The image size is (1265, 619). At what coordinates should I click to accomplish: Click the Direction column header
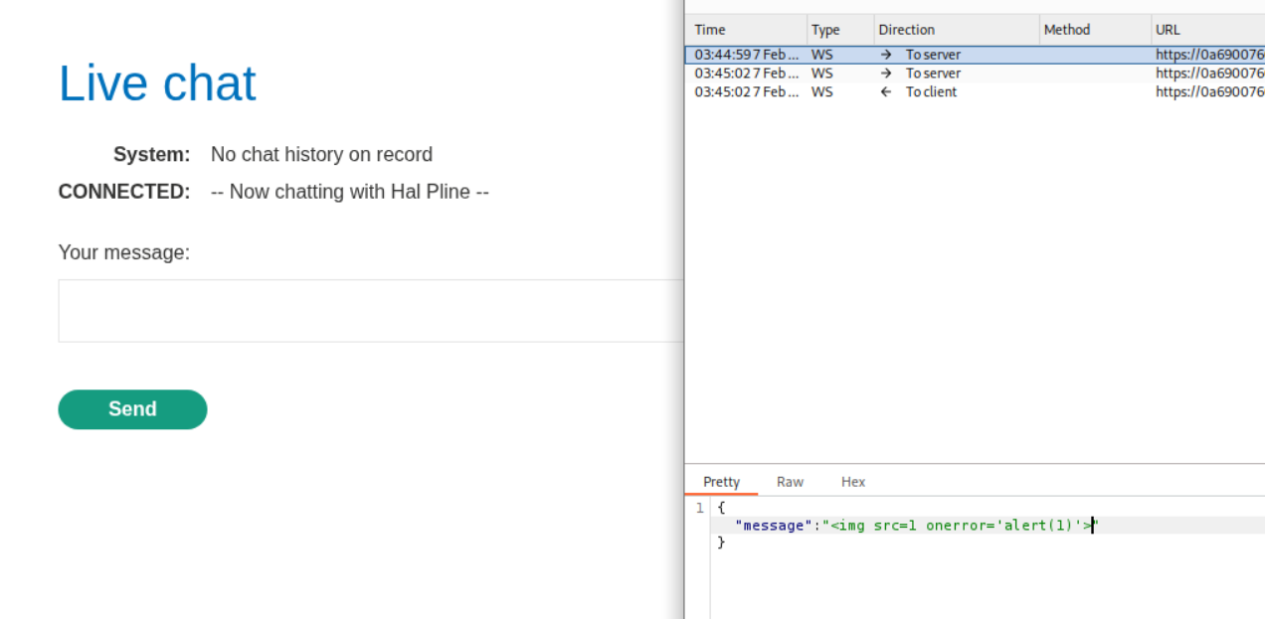[906, 30]
